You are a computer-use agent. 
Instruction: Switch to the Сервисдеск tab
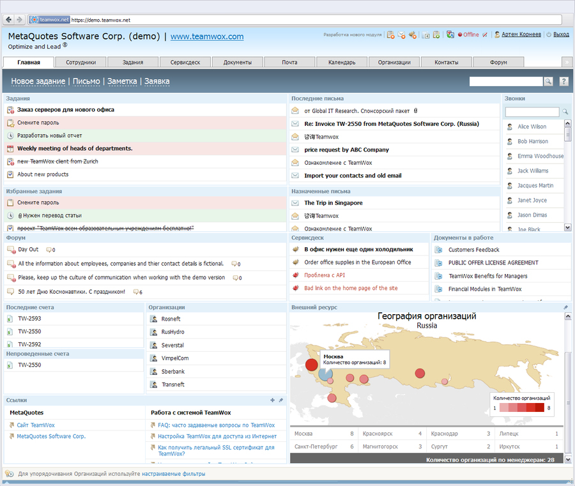(x=185, y=62)
